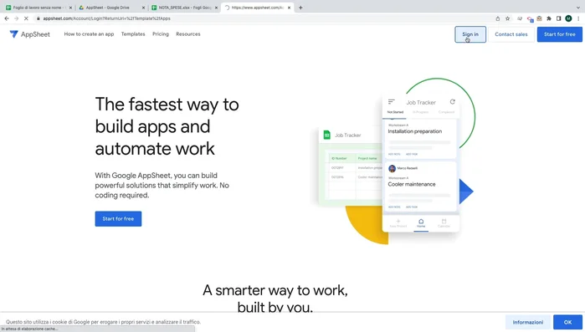Open the share page icon in the address bar
The image size is (585, 332).
point(498,18)
